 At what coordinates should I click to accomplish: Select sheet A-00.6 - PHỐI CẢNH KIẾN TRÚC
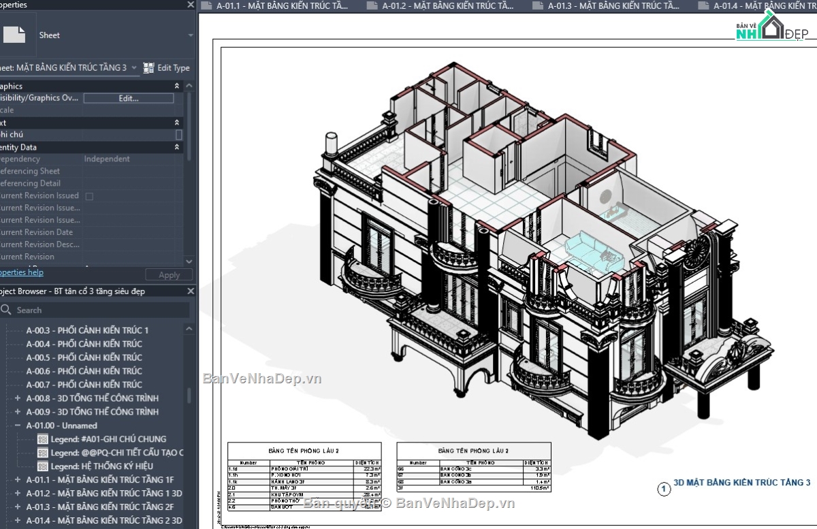click(84, 371)
